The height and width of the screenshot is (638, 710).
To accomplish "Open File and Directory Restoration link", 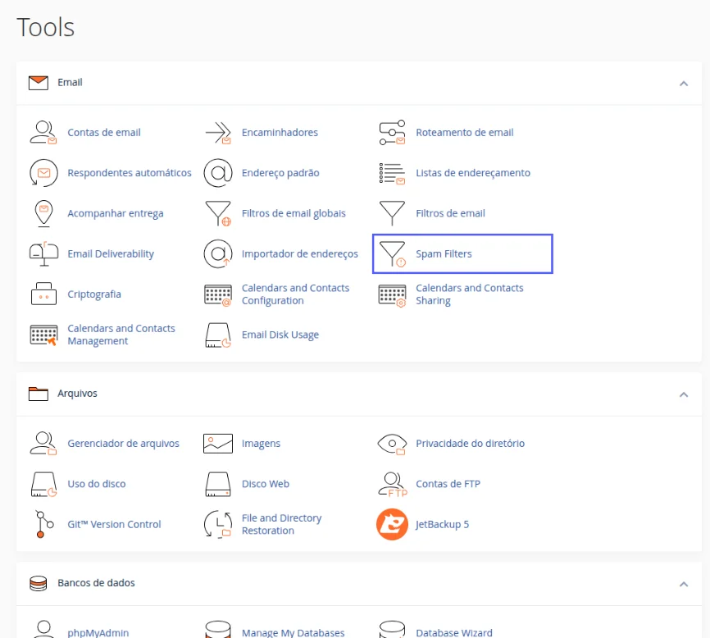I will tap(282, 524).
